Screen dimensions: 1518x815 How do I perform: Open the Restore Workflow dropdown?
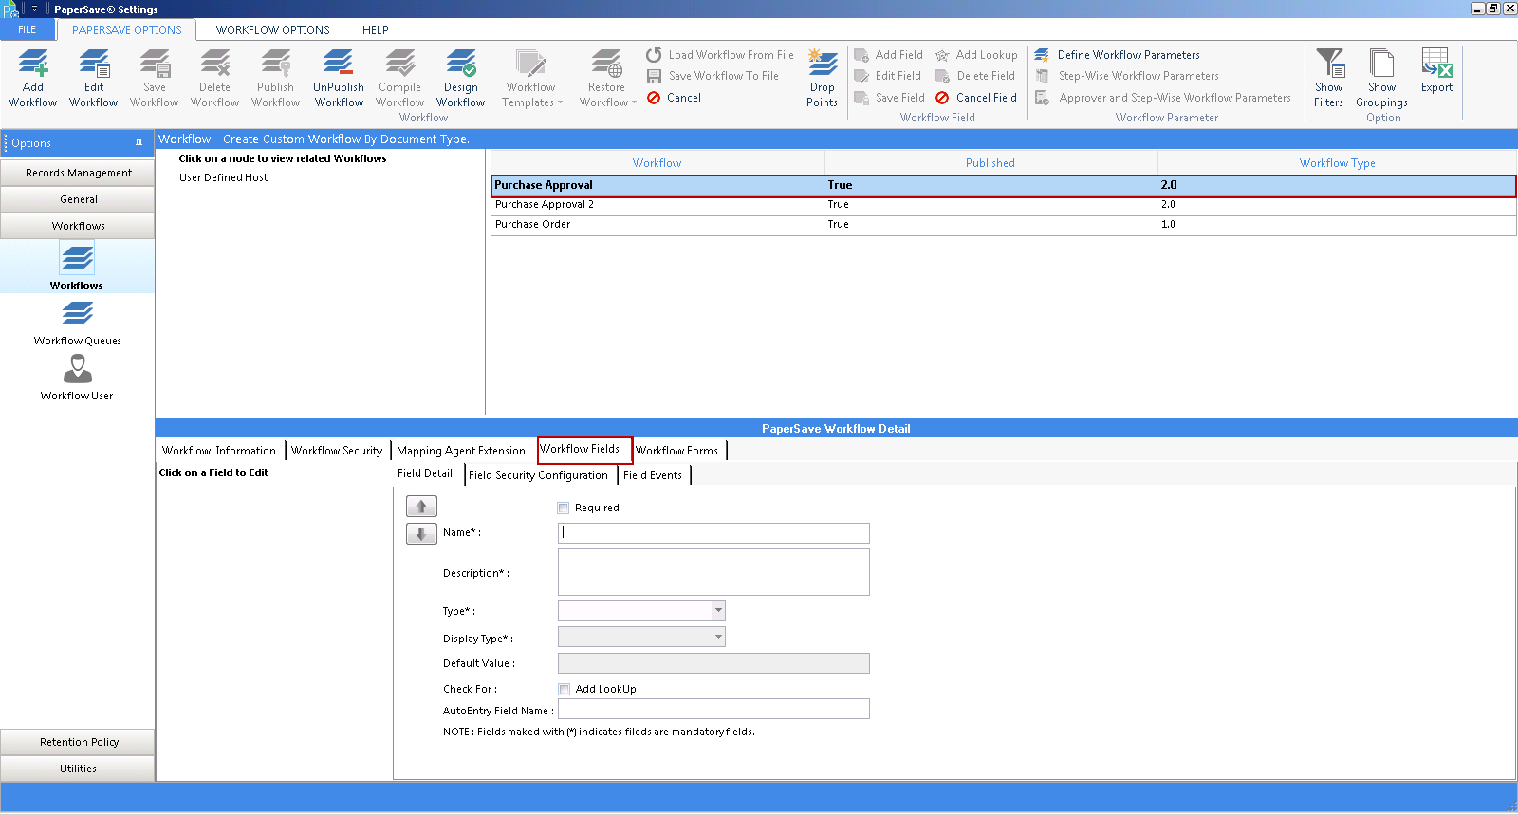607,78
